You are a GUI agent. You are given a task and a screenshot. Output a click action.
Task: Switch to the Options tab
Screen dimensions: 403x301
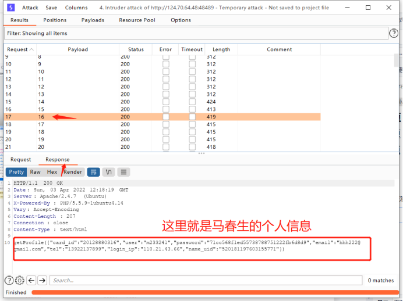pos(181,20)
